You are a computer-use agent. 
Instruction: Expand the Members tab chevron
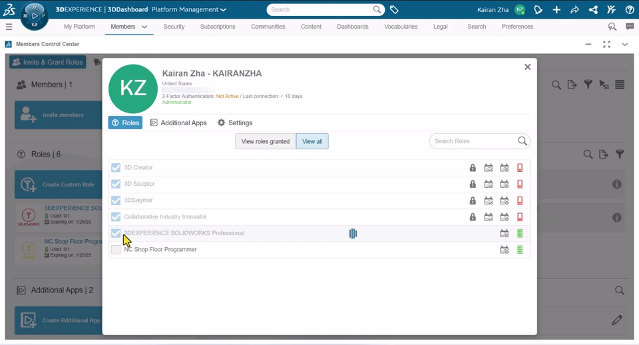pyautogui.click(x=144, y=27)
